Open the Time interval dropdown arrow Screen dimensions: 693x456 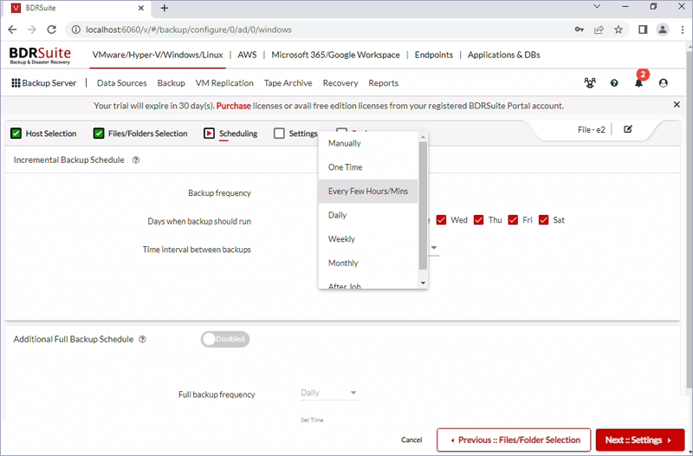coord(434,248)
